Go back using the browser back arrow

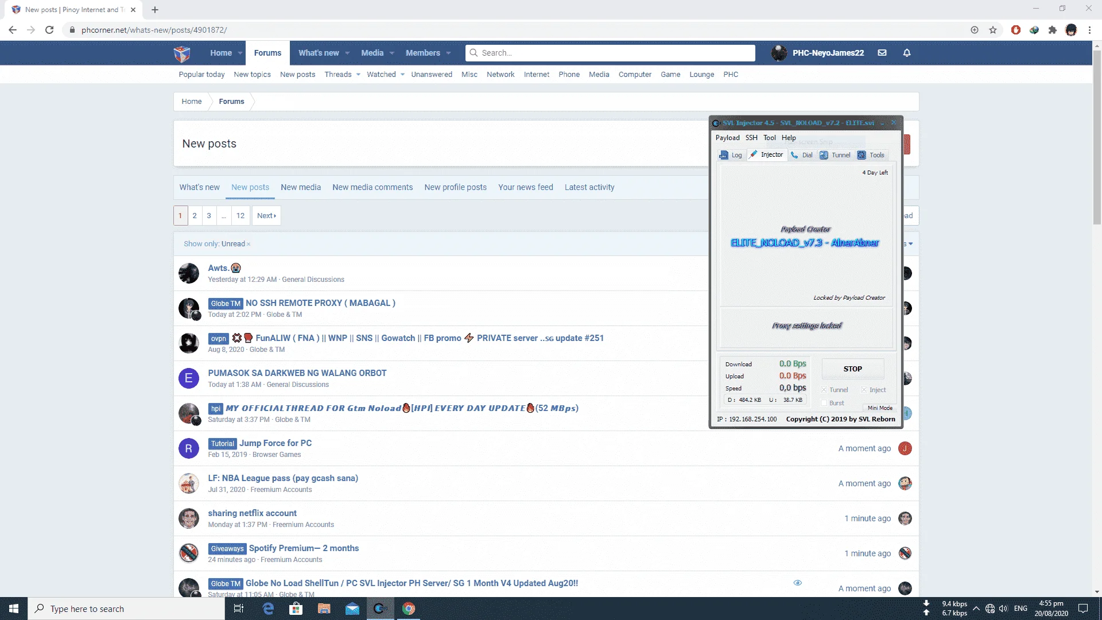coord(13,30)
